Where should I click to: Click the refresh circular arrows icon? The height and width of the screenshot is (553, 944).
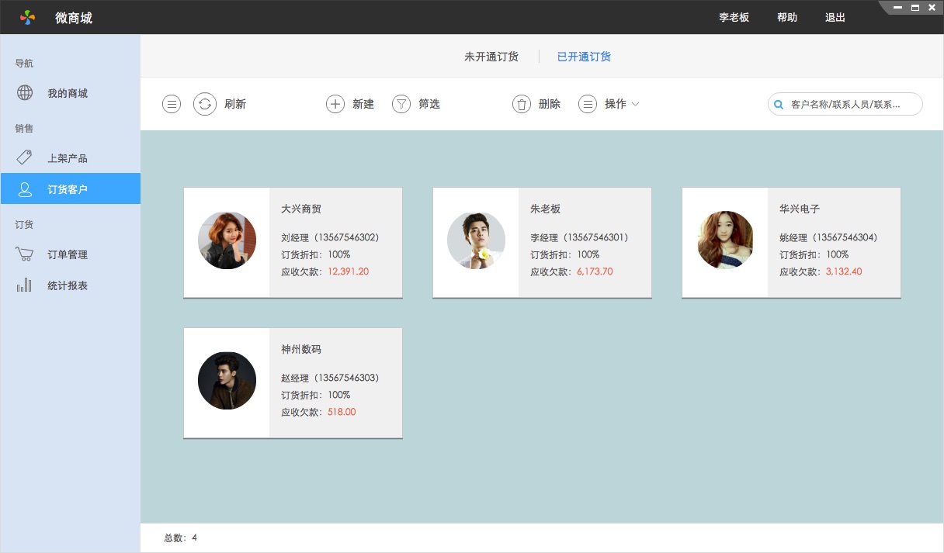[204, 104]
